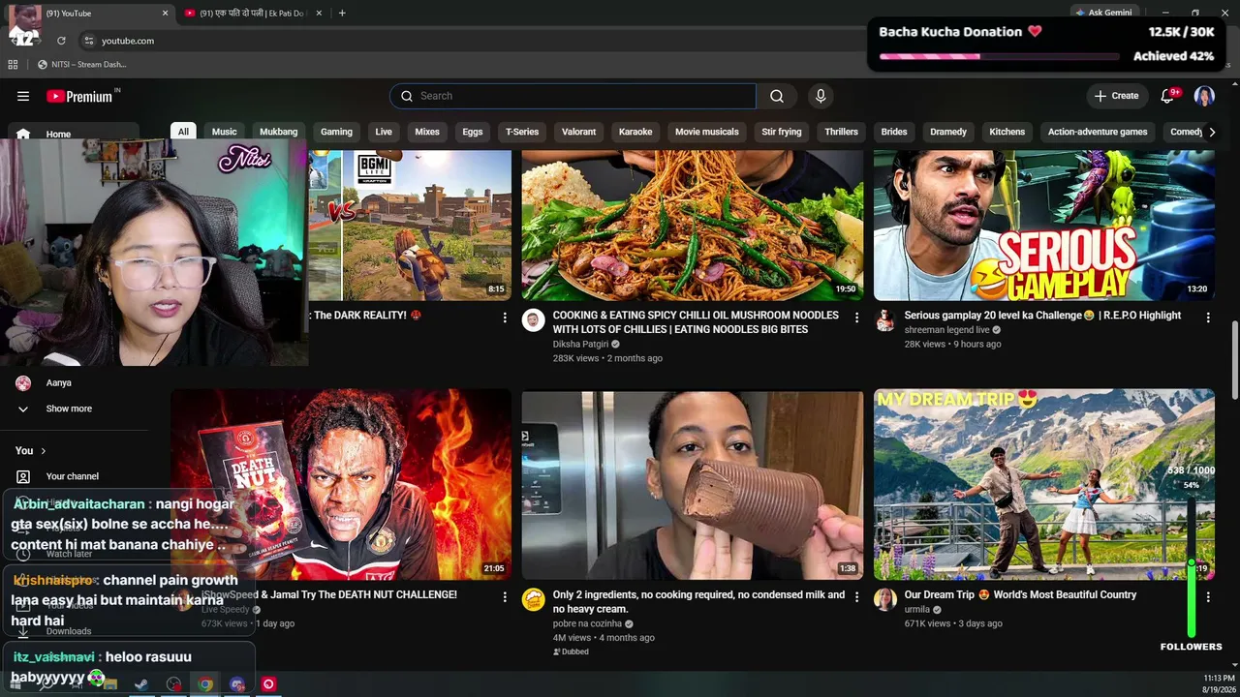Select the T-Series filter chip
1240x697 pixels.
(521, 132)
